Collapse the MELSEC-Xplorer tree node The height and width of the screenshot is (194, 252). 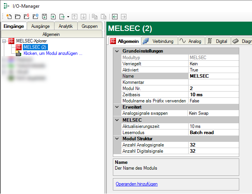pyautogui.click(x=4, y=41)
